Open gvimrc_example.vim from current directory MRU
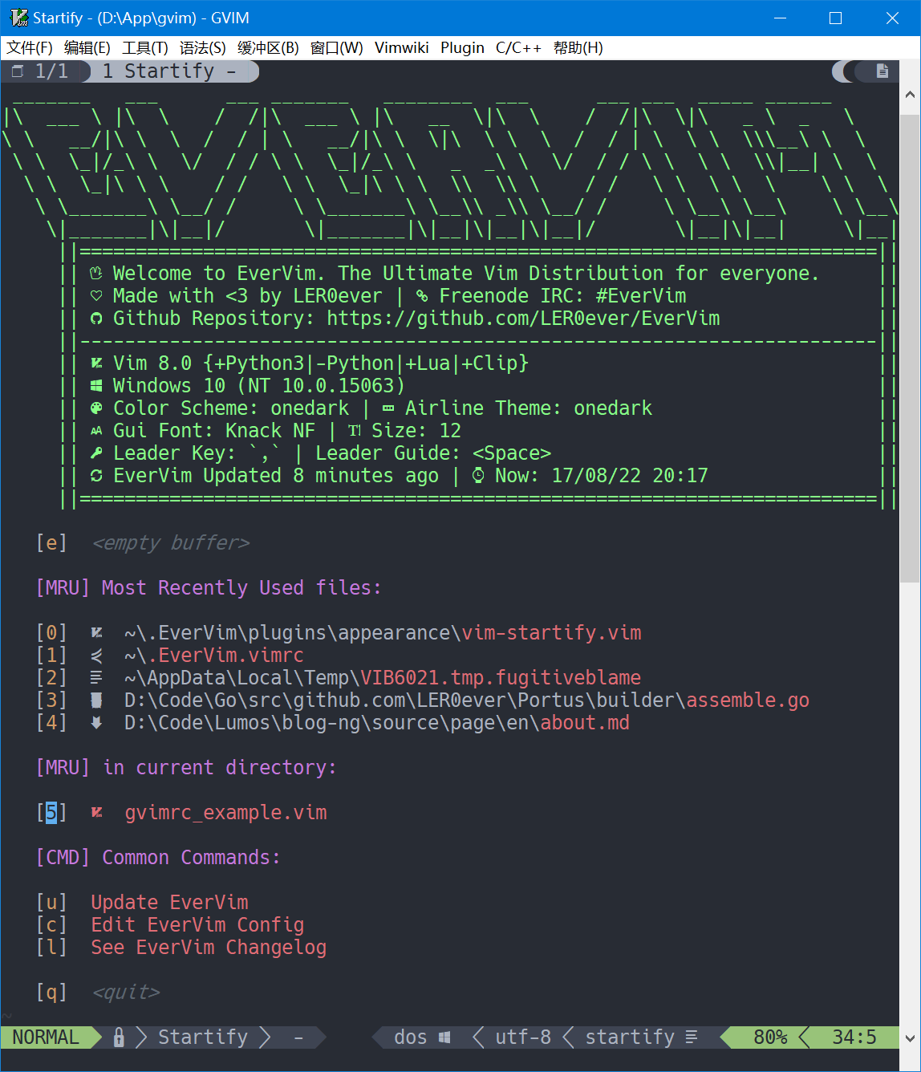This screenshot has width=921, height=1072. (227, 812)
